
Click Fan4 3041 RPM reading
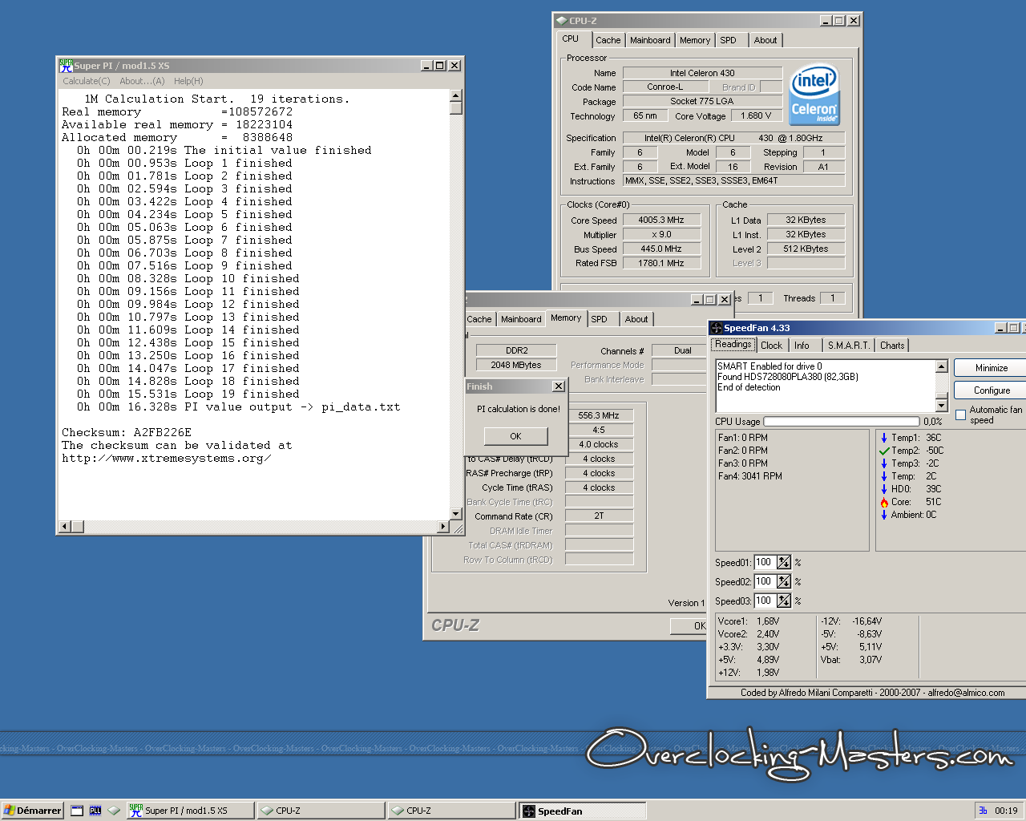point(750,476)
